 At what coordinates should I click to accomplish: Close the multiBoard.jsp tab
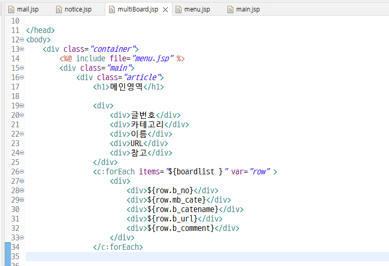coord(166,9)
